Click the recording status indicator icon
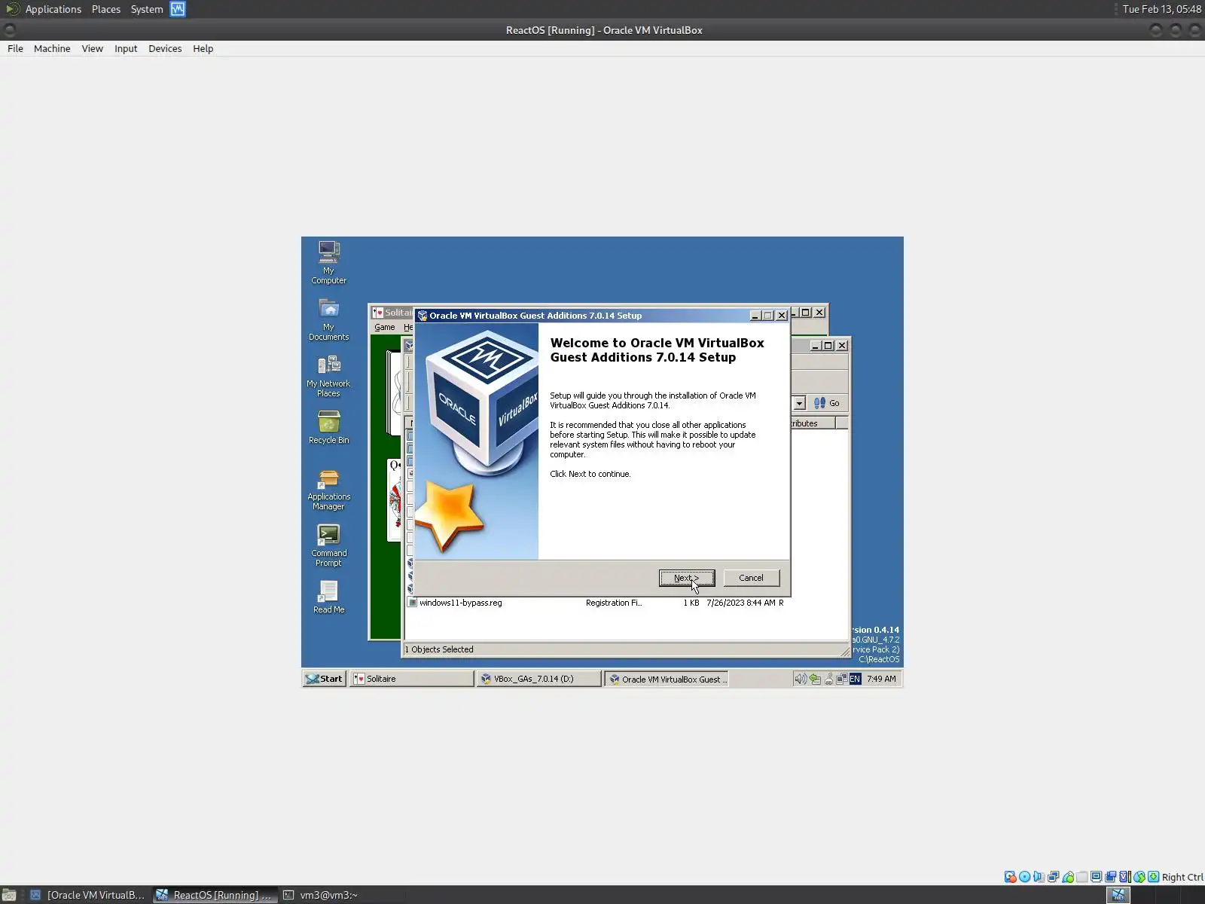 click(x=1111, y=877)
